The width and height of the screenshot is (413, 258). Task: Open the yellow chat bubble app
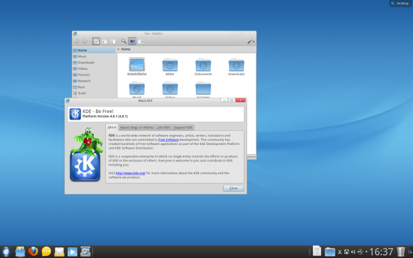(46, 252)
